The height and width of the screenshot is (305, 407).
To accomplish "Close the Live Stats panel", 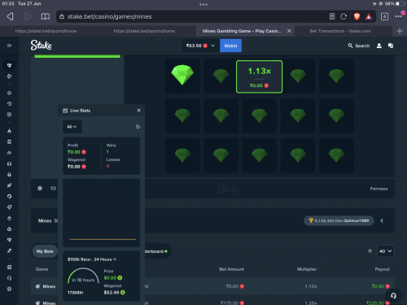I will (x=138, y=111).
